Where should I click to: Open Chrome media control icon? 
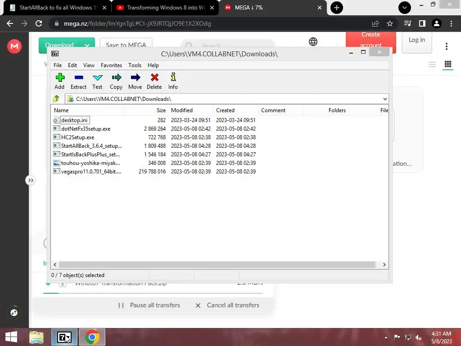coord(407,23)
